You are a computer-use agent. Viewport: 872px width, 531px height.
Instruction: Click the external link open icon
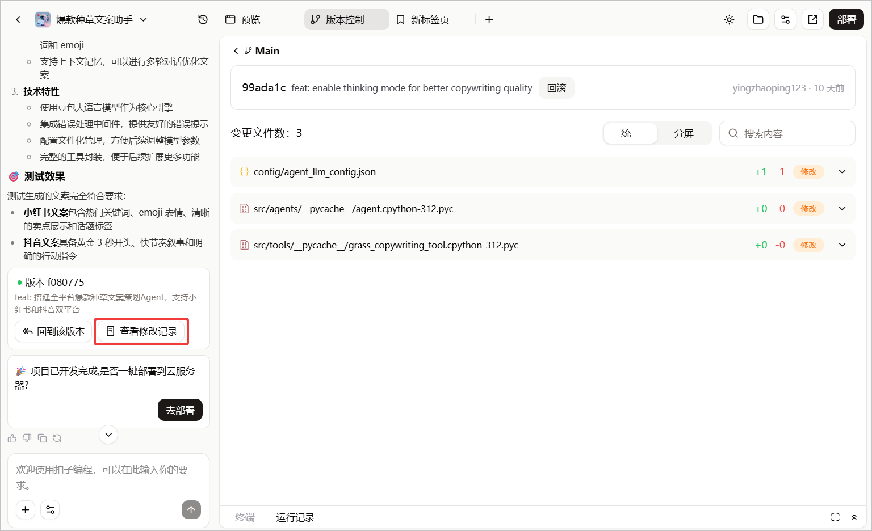click(x=812, y=20)
